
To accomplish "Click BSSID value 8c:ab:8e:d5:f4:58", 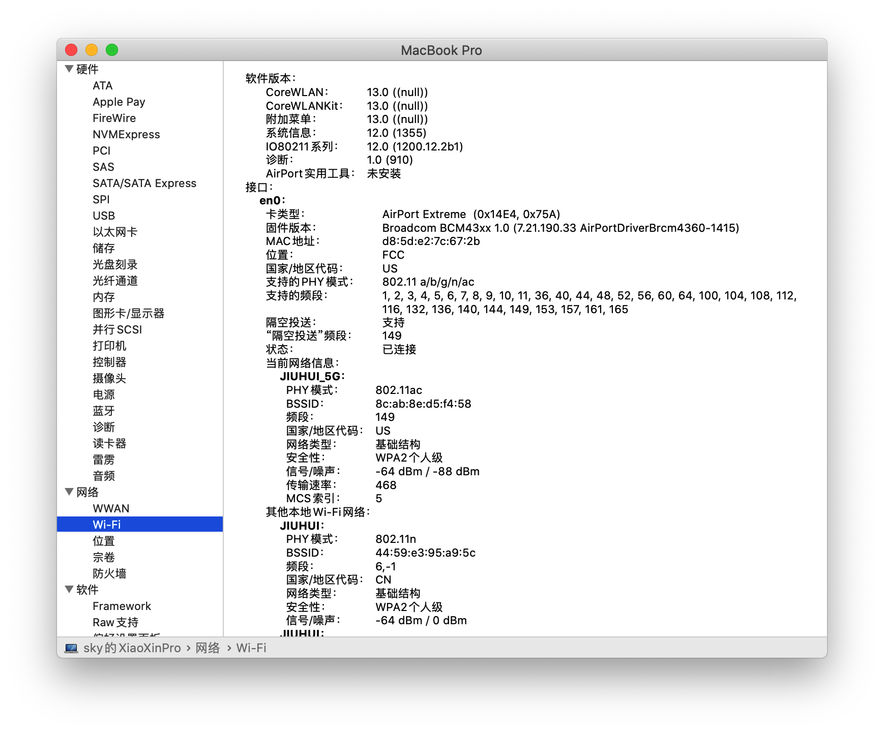I will [x=423, y=404].
